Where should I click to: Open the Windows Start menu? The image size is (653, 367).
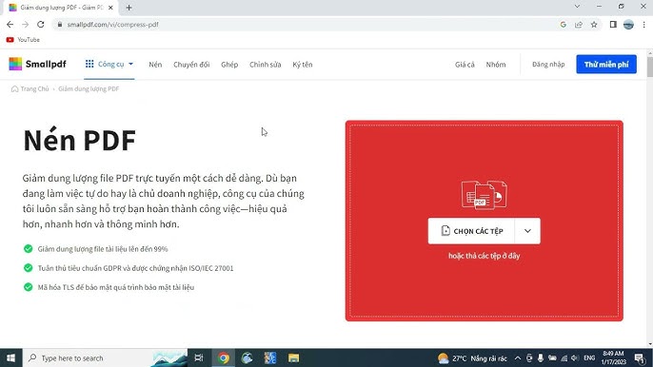[x=10, y=357]
